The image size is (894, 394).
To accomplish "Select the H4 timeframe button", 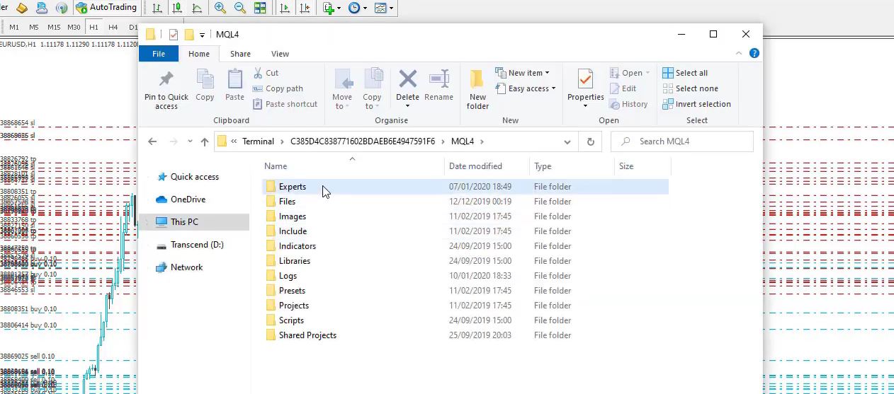I will point(113,27).
